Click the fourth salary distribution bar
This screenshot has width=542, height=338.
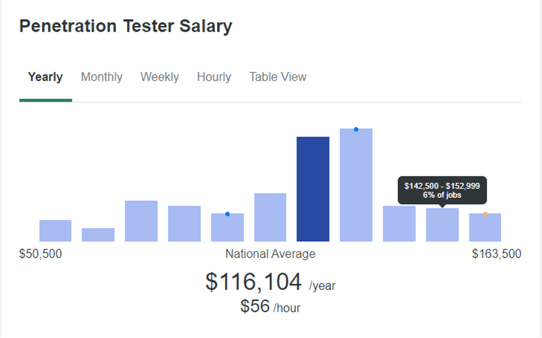(184, 223)
